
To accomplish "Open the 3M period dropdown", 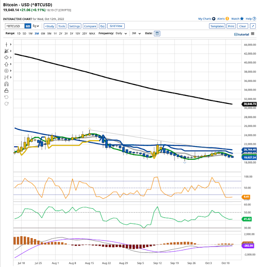I will (136, 33).
